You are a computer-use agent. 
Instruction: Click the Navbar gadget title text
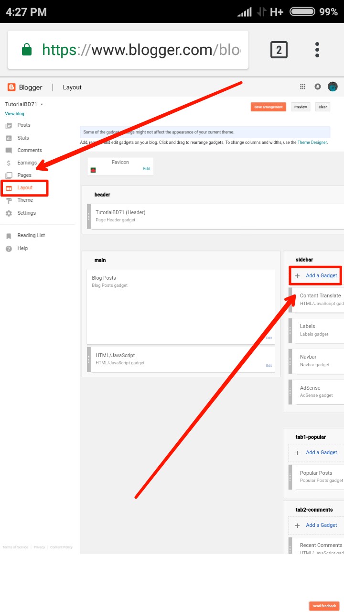308,357
